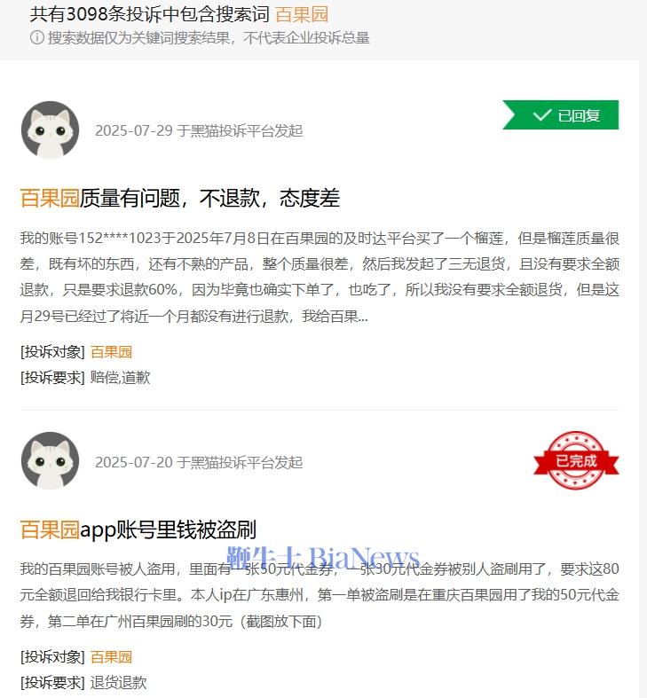The width and height of the screenshot is (647, 698).
Task: Click the red 已完成 stamp badge
Action: (576, 460)
